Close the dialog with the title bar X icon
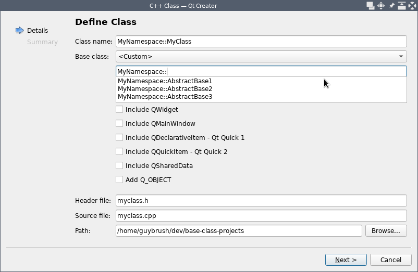 click(x=412, y=6)
